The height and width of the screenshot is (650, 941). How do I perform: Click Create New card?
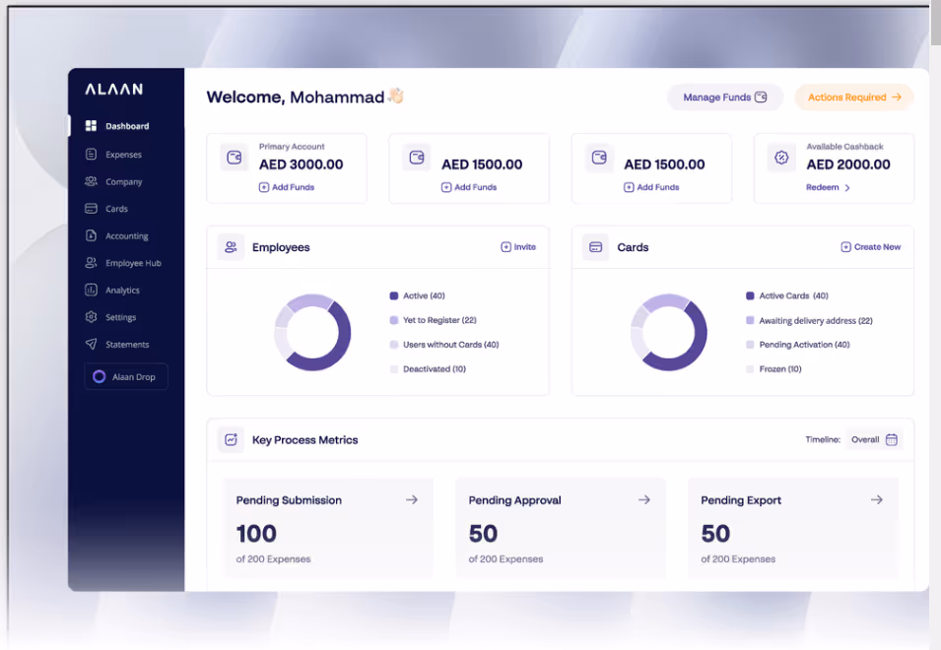[871, 247]
